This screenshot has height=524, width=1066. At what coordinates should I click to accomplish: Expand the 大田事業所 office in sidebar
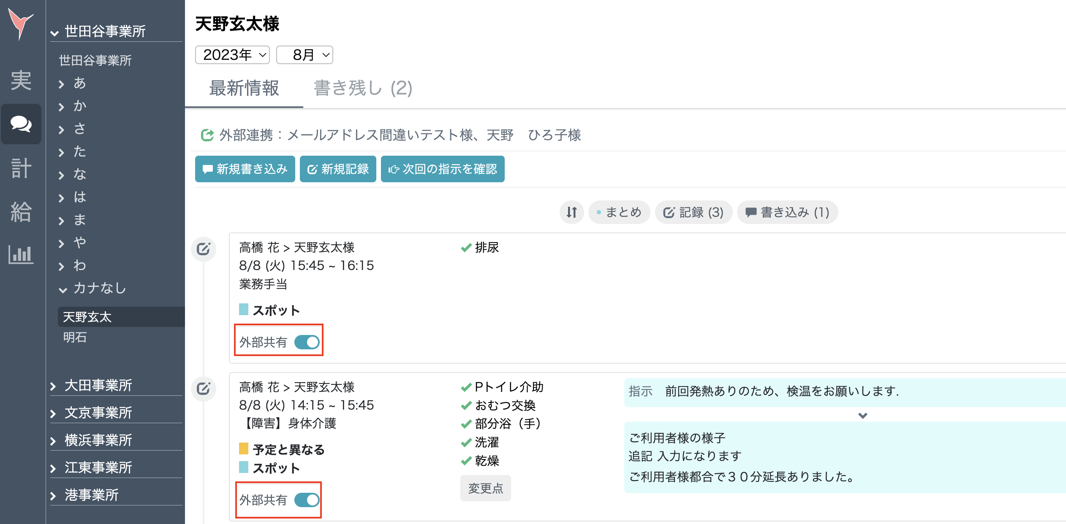pos(98,385)
